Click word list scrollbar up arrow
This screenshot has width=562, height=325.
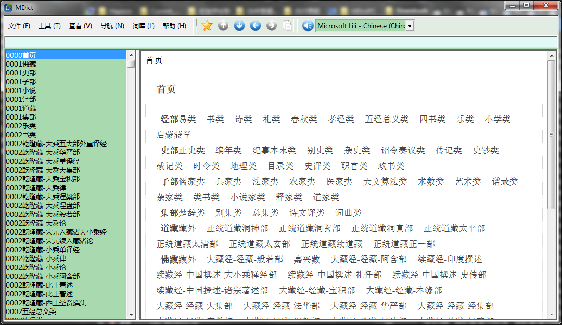click(131, 55)
